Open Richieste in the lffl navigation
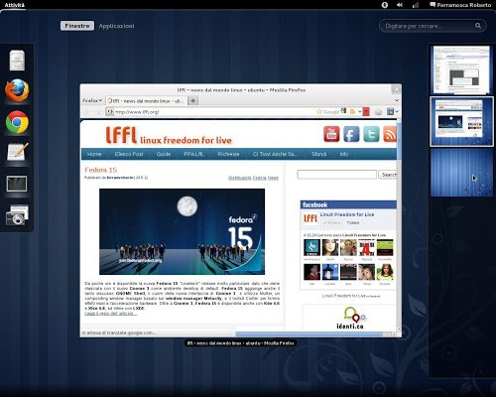 (228, 154)
